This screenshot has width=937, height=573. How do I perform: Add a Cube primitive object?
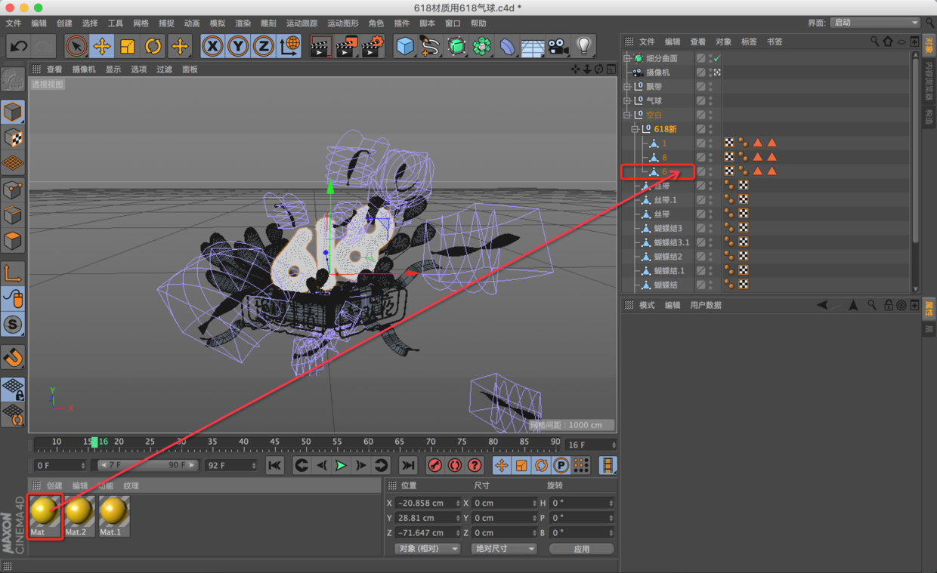tap(405, 46)
